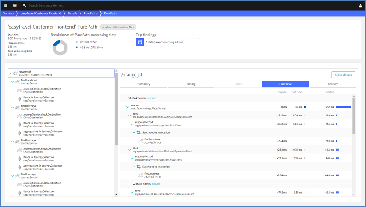The height and width of the screenshot is (207, 366).
Task: Click the 49.8 ms CPU time legend entry
Action: (x=89, y=48)
